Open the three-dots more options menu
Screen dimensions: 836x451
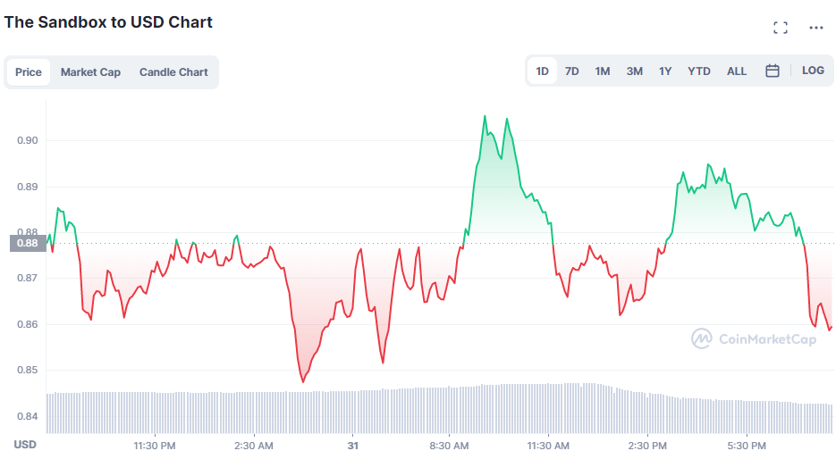pos(816,28)
